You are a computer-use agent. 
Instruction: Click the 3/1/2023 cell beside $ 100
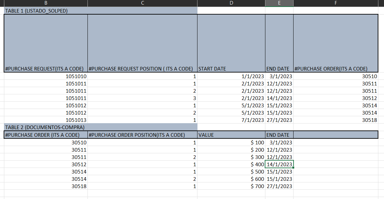(x=279, y=142)
